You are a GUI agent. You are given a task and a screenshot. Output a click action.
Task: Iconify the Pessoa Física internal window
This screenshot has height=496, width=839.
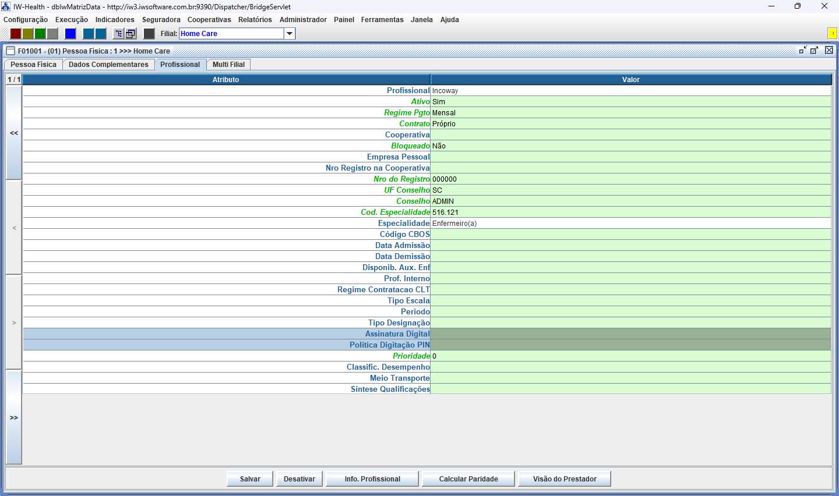tap(803, 51)
